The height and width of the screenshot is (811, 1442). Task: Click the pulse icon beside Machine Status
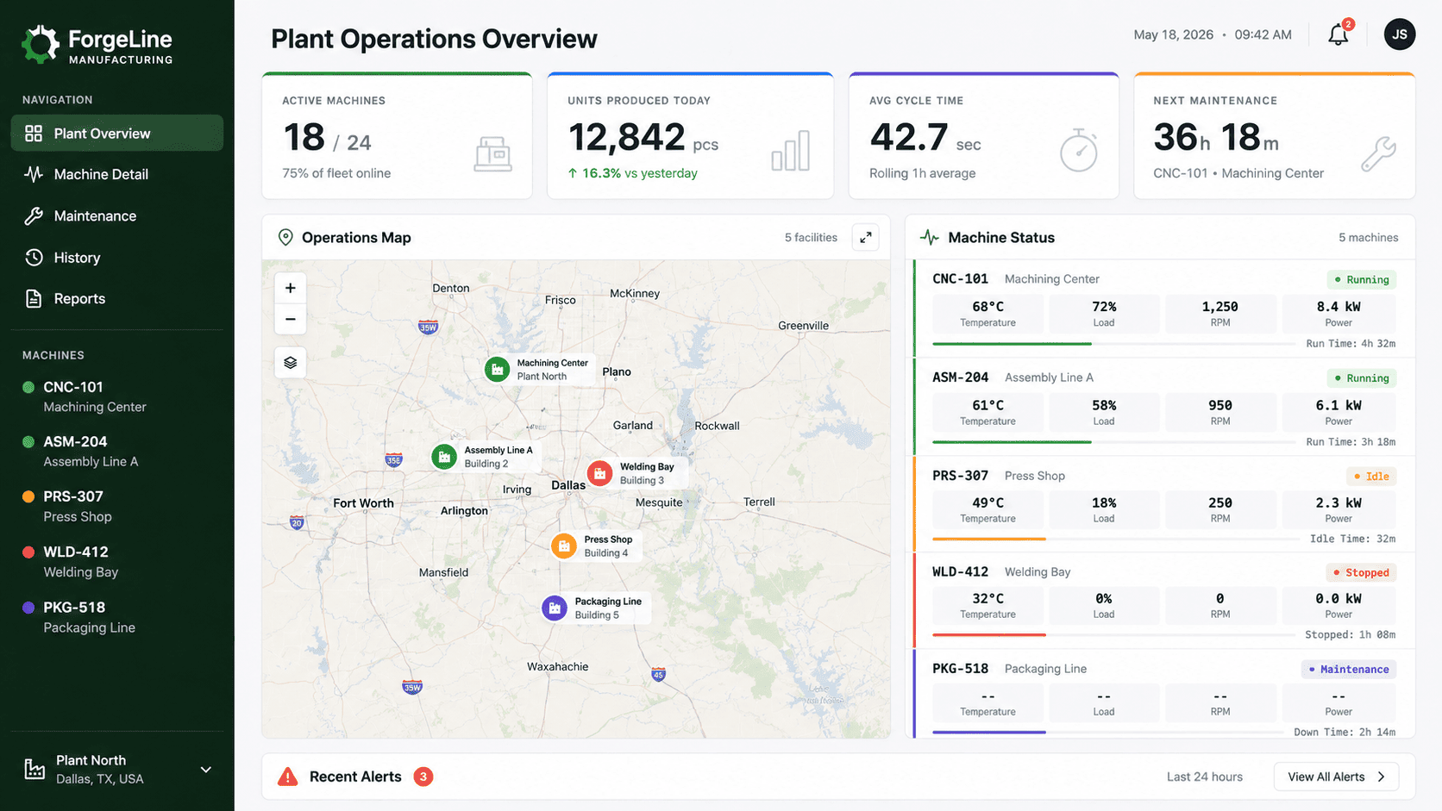(930, 237)
